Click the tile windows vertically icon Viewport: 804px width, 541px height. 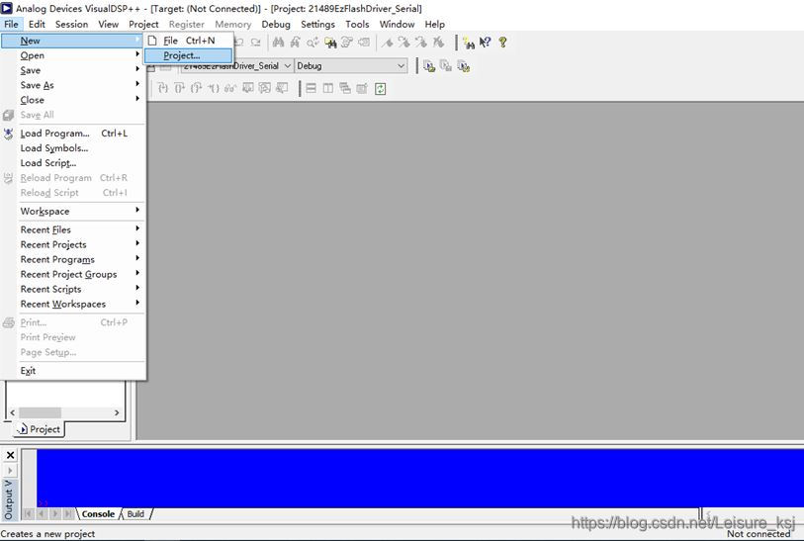328,88
